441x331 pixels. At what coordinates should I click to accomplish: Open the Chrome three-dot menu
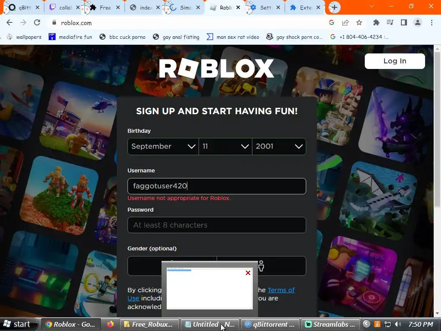(x=432, y=22)
